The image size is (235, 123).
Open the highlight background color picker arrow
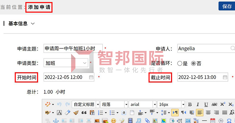click(x=53, y=113)
